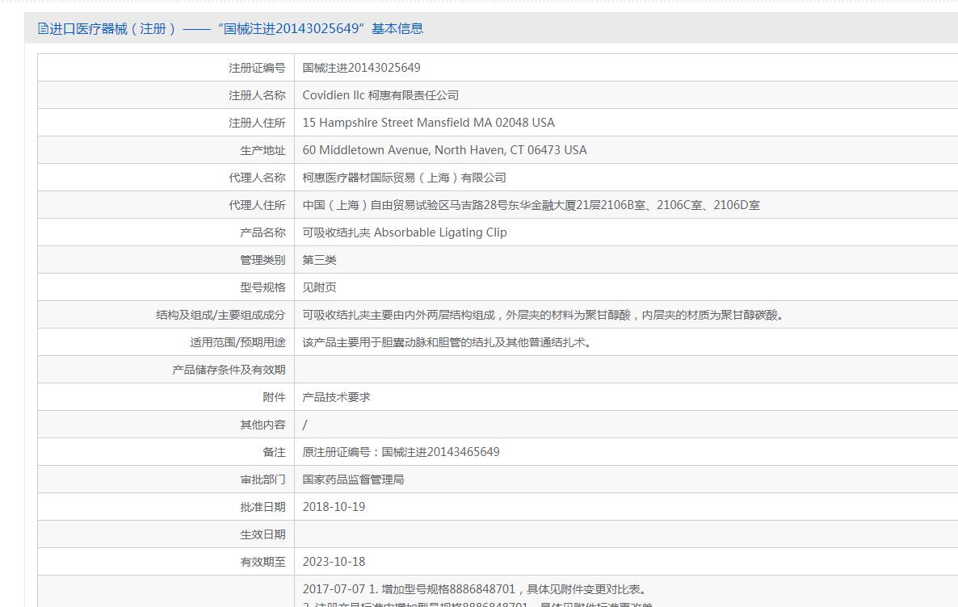This screenshot has width=958, height=607.
Task: Select the approval date 2018-10-19
Action: [334, 507]
